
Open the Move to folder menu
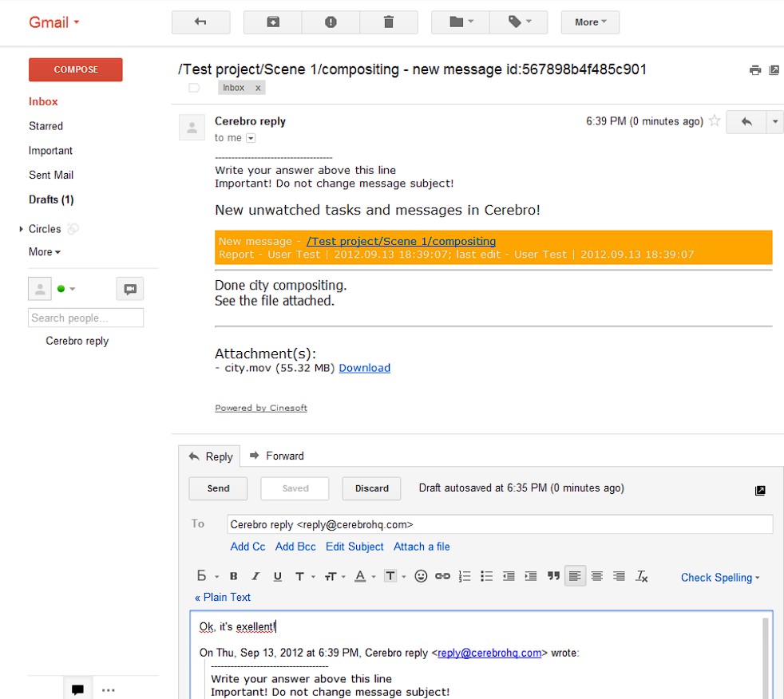(461, 22)
